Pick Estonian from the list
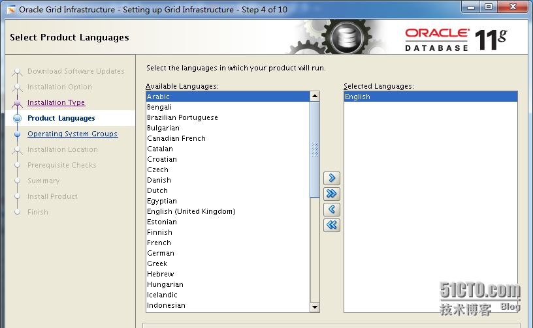The height and width of the screenshot is (328, 533). click(228, 222)
